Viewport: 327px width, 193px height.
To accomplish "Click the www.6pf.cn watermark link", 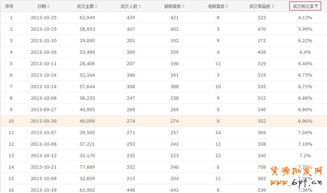I will click(296, 183).
